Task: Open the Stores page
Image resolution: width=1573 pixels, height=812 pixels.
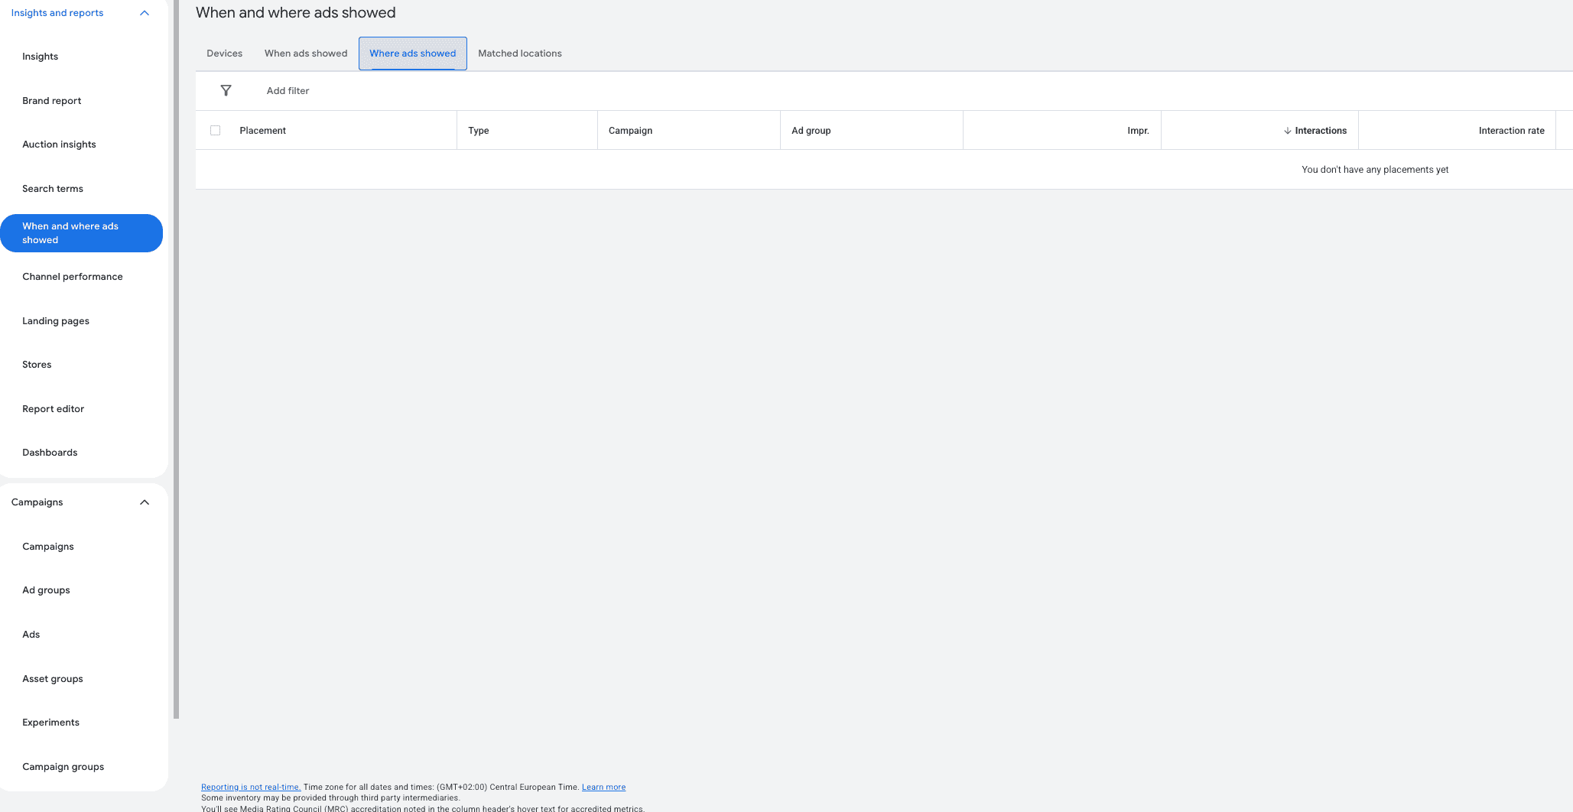Action: point(37,365)
